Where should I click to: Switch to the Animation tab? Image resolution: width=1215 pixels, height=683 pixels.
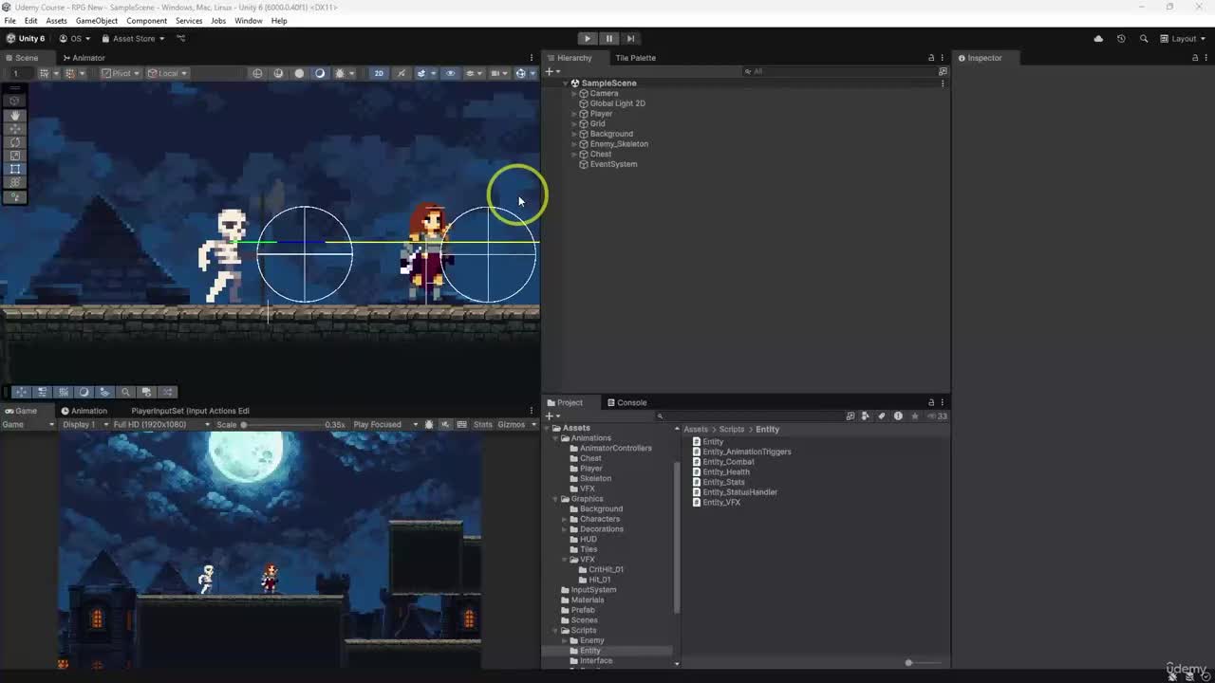(x=84, y=411)
